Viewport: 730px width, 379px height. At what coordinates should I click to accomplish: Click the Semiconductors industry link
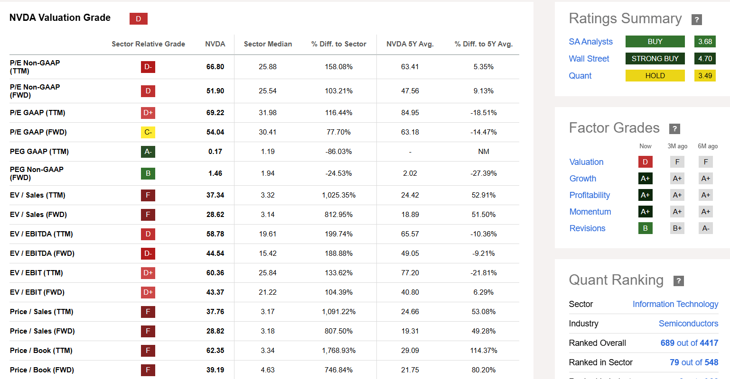(688, 324)
